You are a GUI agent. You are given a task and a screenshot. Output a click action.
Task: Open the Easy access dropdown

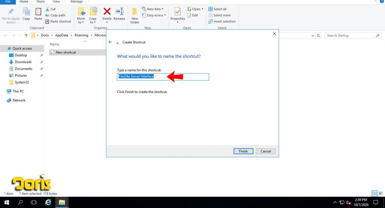[x=154, y=15]
